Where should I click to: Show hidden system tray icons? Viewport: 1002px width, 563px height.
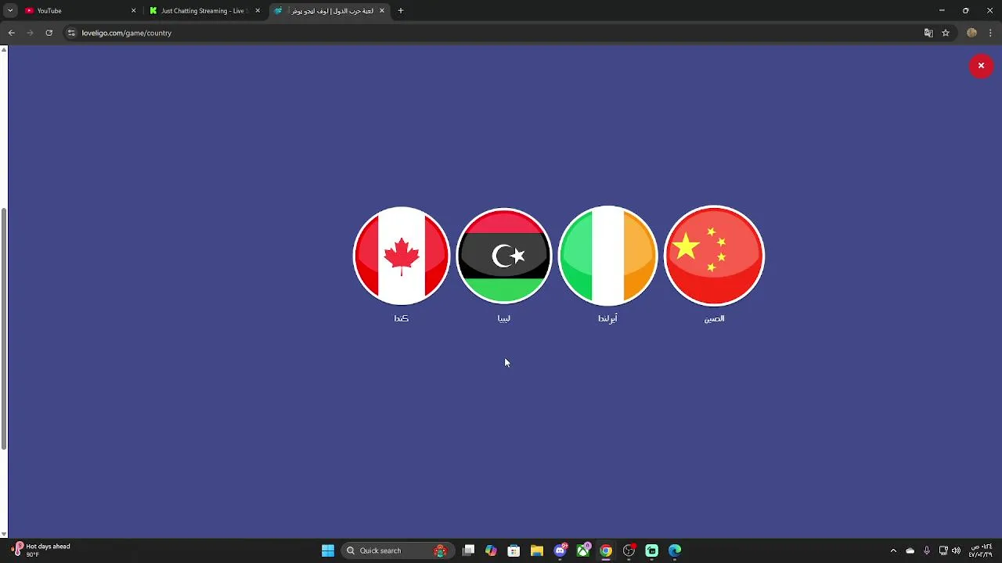tap(893, 550)
